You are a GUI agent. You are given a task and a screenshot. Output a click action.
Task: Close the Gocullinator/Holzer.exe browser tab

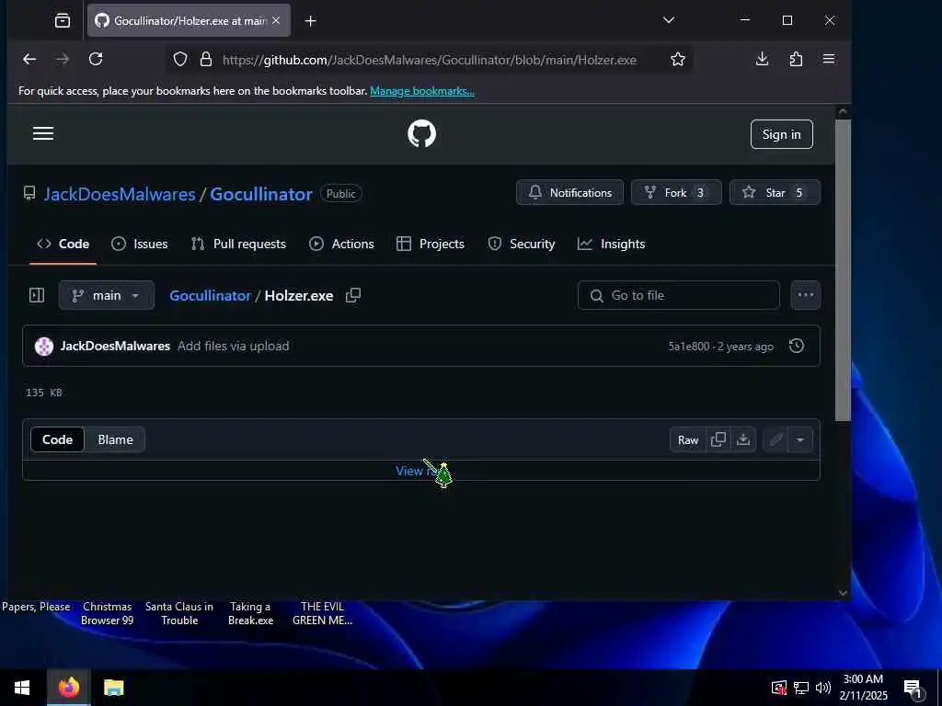pos(276,20)
